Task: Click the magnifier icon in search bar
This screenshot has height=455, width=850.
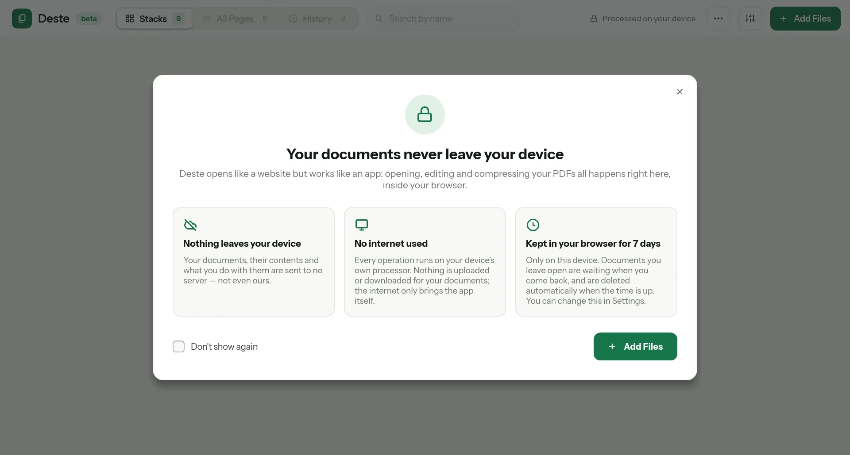Action: pyautogui.click(x=379, y=19)
